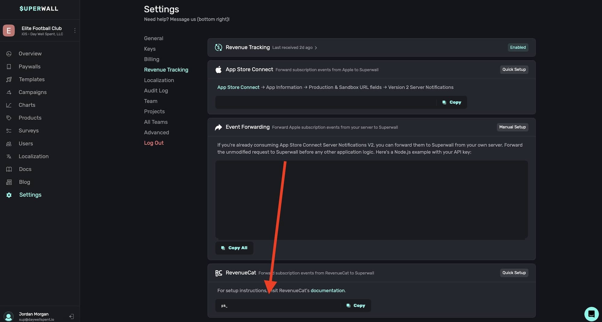Click Log Out in settings menu
Viewport: 602px width, 322px height.
[154, 143]
